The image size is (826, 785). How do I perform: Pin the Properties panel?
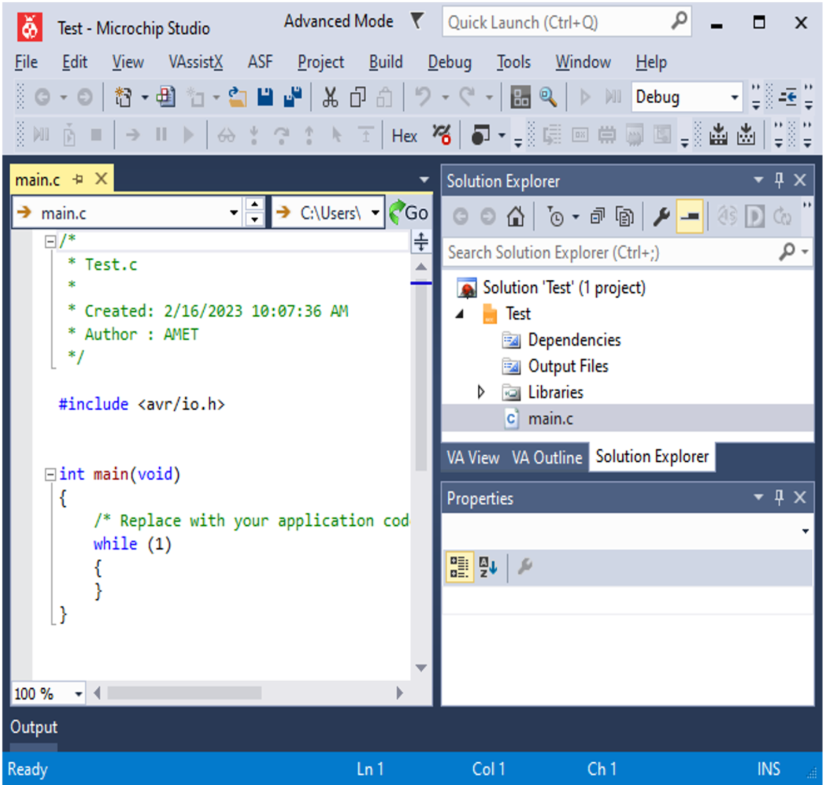[779, 497]
